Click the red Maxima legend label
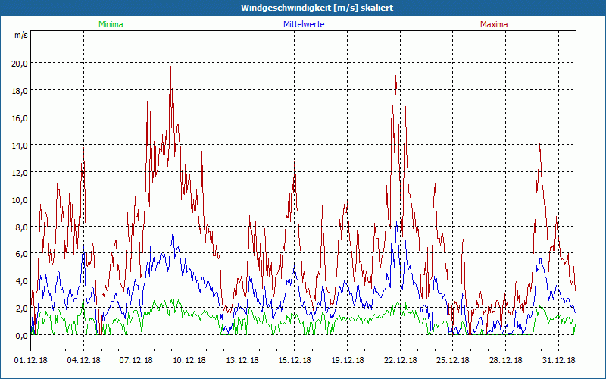The width and height of the screenshot is (606, 379). [494, 24]
